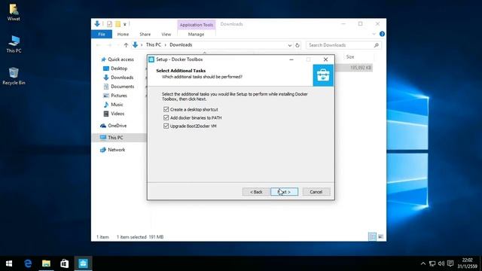Click the Next button in setup
The width and height of the screenshot is (482, 271).
(285, 192)
